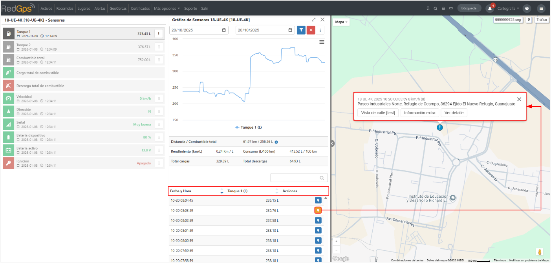Open the GeoCercas menu

pyautogui.click(x=118, y=8)
